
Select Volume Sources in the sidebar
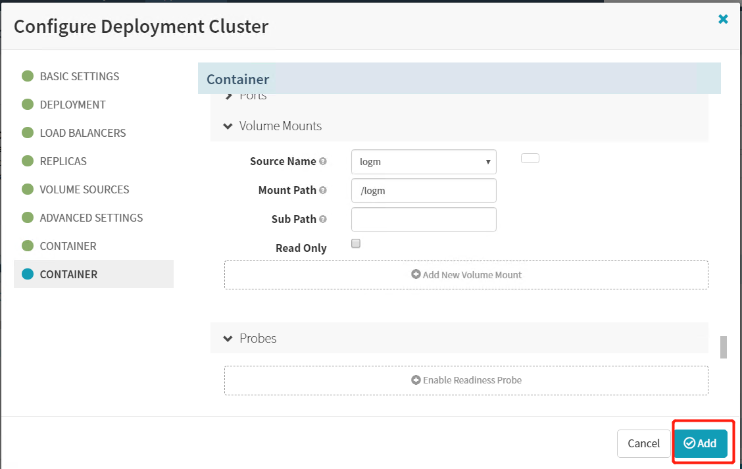point(84,189)
